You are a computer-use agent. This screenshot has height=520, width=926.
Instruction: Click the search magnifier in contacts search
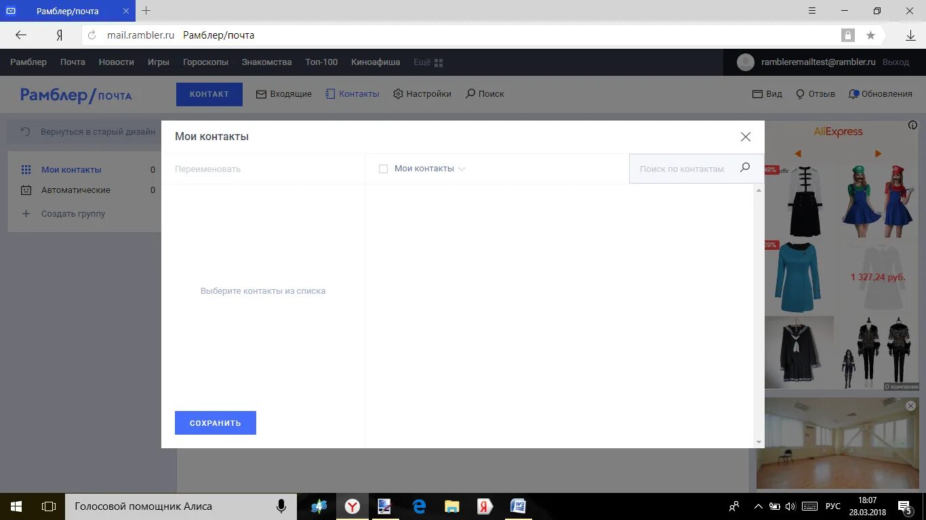(745, 168)
